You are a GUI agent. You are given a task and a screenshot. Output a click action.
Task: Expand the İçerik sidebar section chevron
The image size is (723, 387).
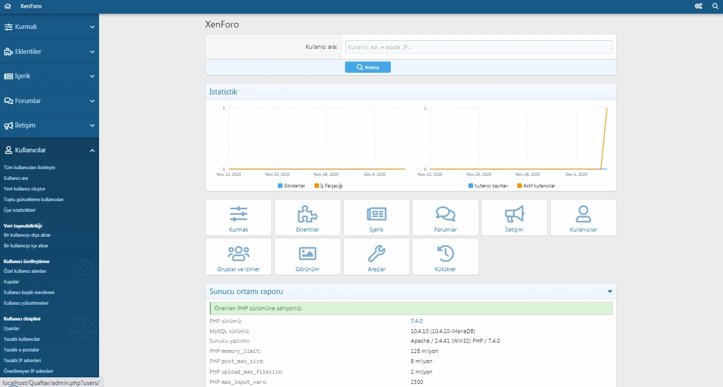coord(92,76)
